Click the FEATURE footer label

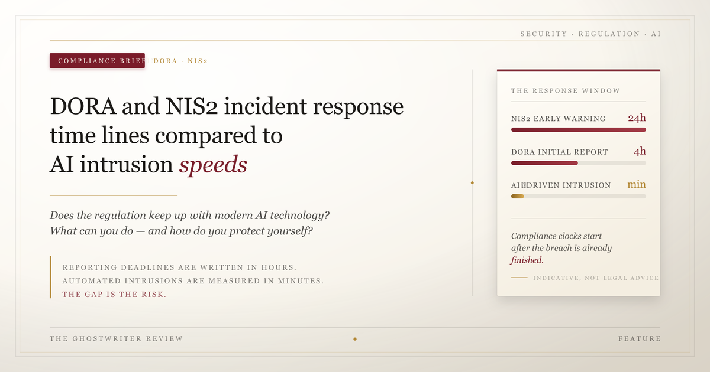click(x=640, y=338)
